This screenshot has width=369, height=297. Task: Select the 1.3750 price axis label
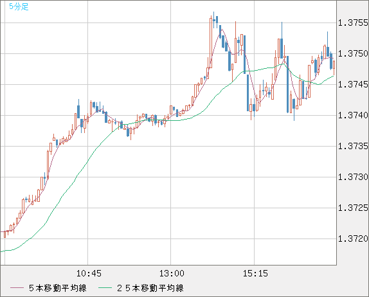pyautogui.click(x=353, y=53)
